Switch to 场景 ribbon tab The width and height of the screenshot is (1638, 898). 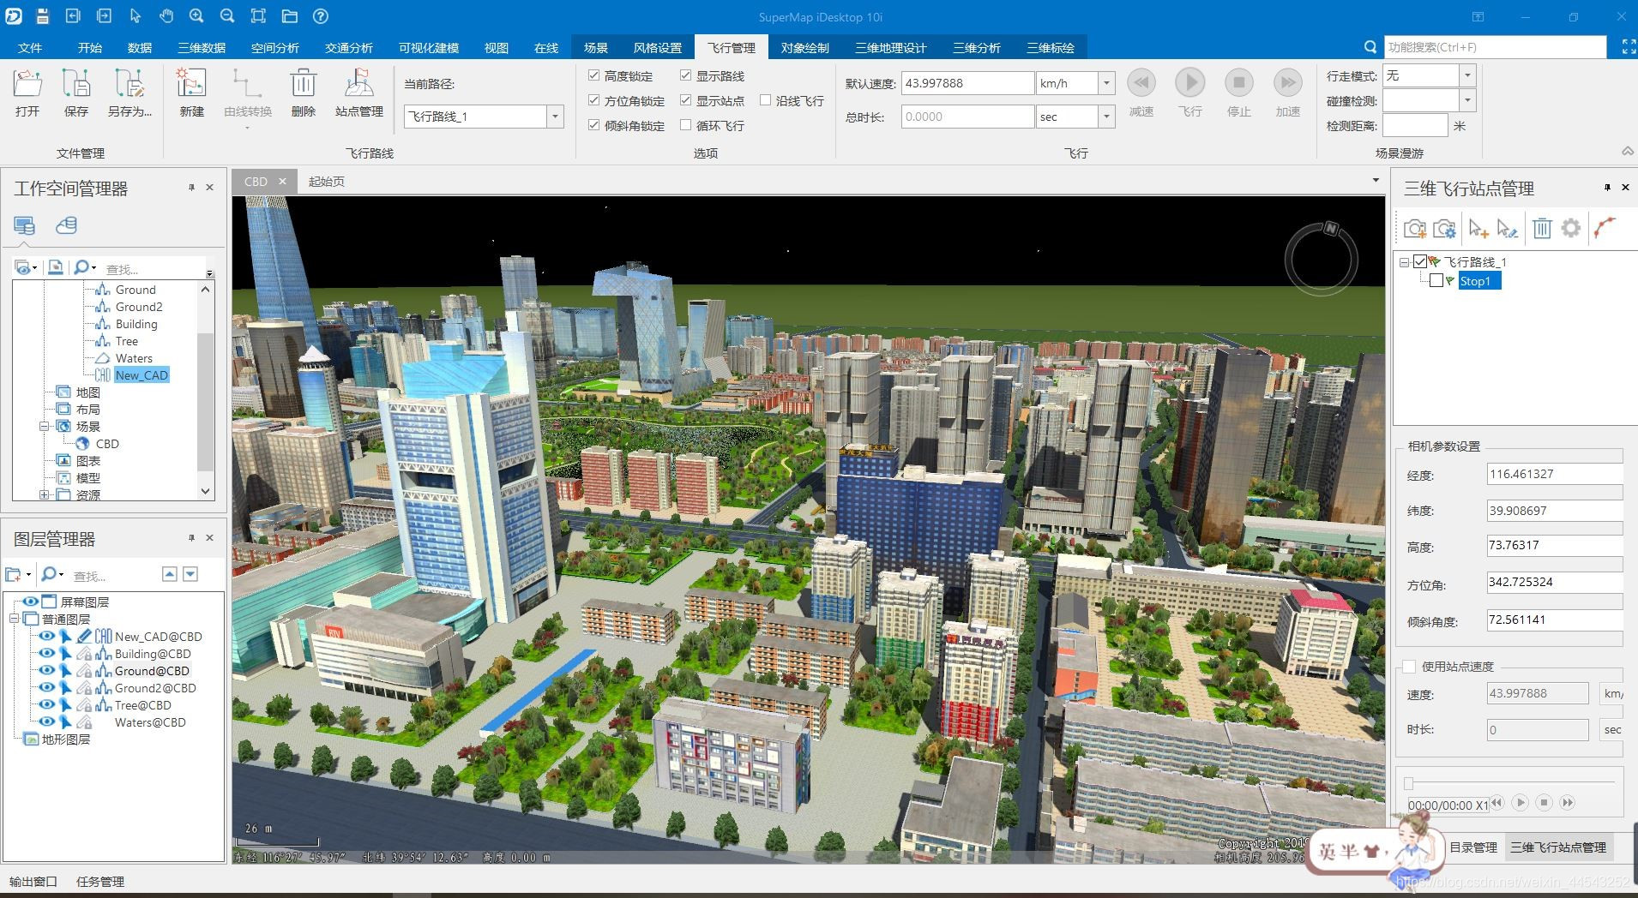[596, 48]
